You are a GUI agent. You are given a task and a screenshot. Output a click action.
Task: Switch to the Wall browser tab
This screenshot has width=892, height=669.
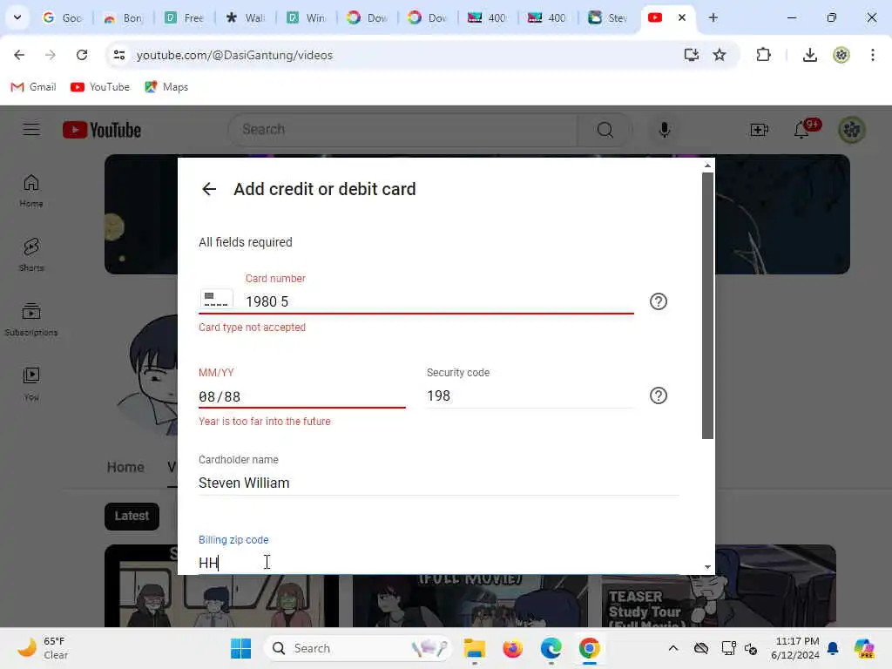pyautogui.click(x=245, y=17)
